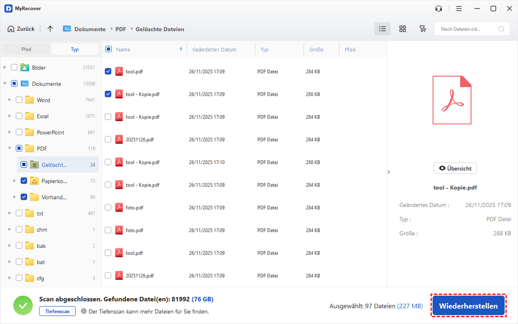
Task: Open the hamburger menu
Action: point(459,9)
